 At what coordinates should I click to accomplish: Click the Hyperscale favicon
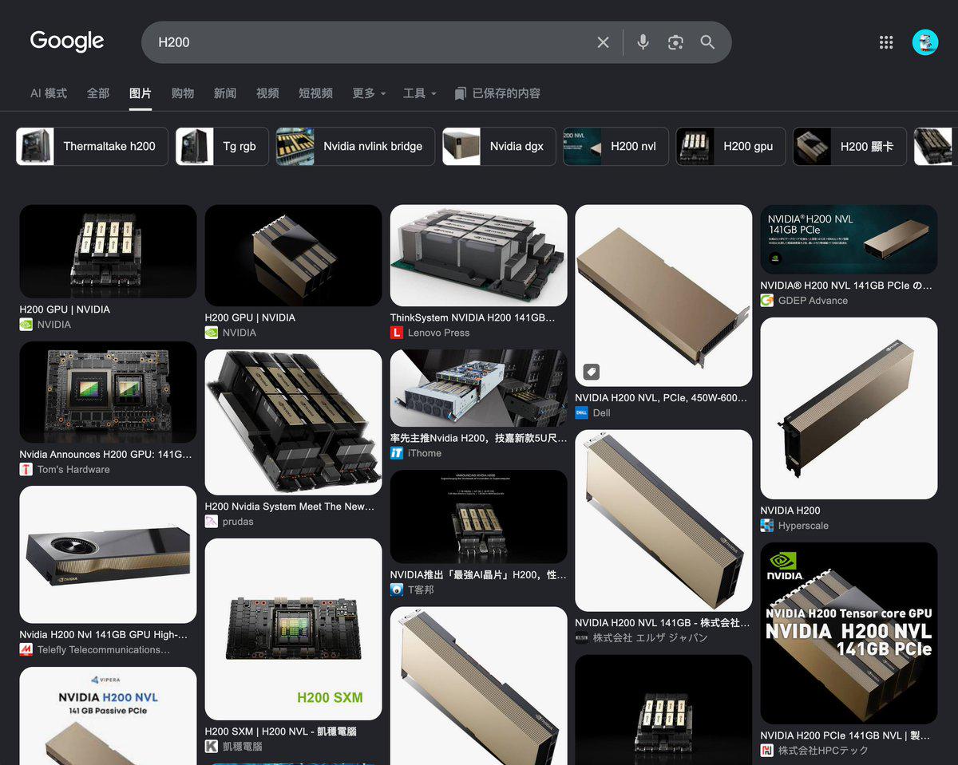coord(767,526)
